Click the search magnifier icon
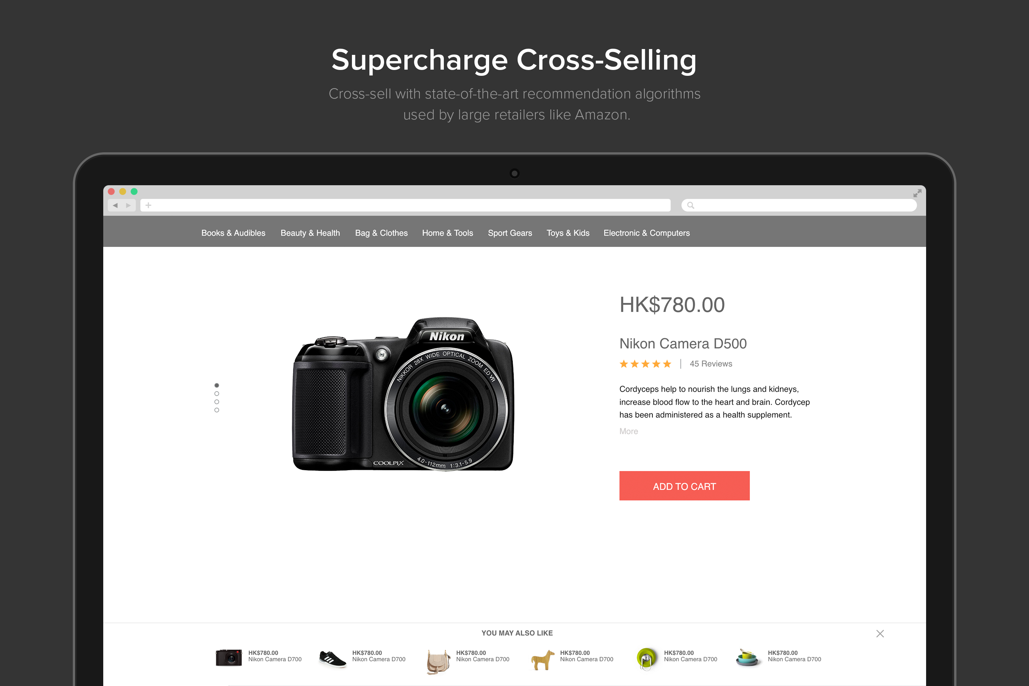Image resolution: width=1029 pixels, height=686 pixels. tap(690, 205)
